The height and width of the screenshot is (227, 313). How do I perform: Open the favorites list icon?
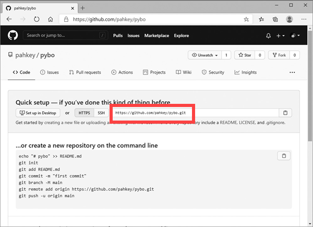261,19
